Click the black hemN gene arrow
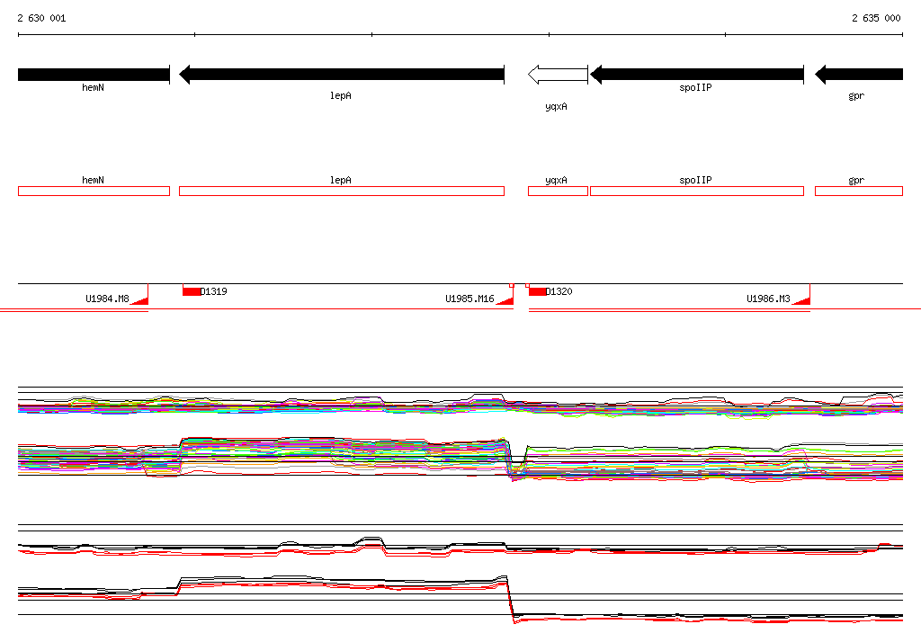The height and width of the screenshot is (642, 921). tap(94, 75)
